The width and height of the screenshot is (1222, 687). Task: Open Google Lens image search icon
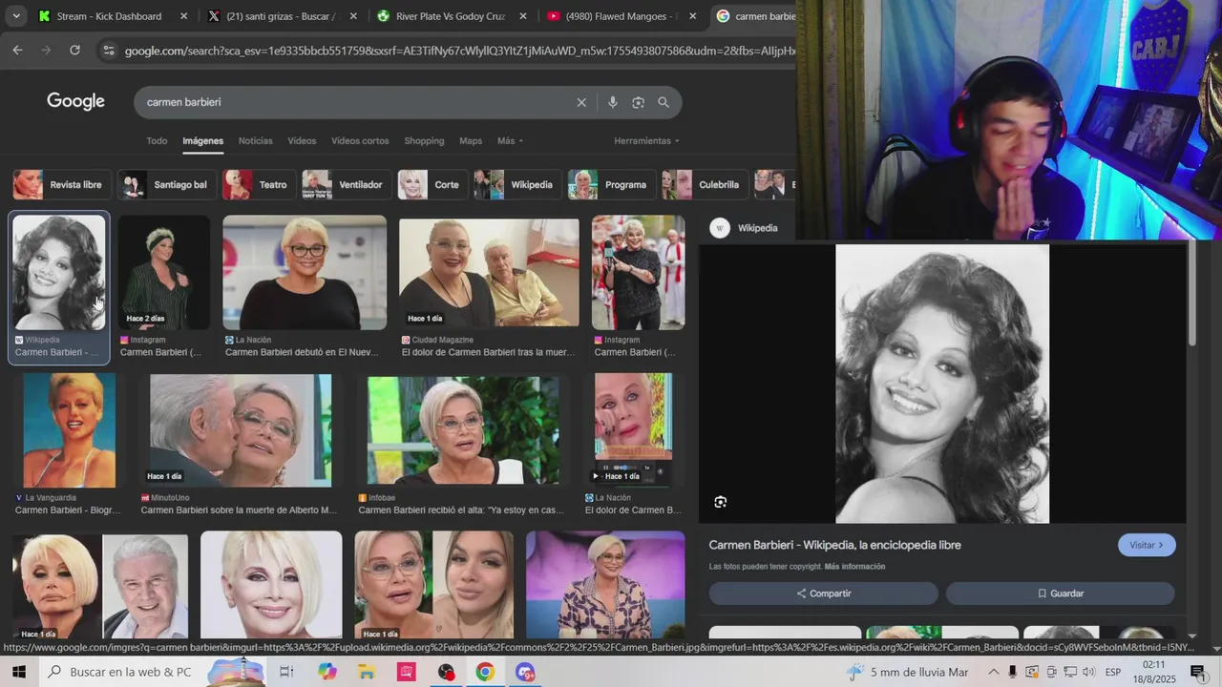[x=638, y=102]
